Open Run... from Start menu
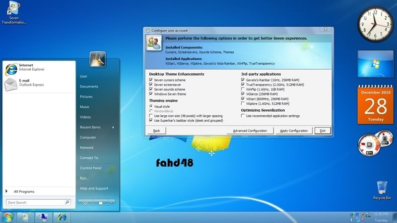This screenshot has width=397, height=223. point(84,178)
